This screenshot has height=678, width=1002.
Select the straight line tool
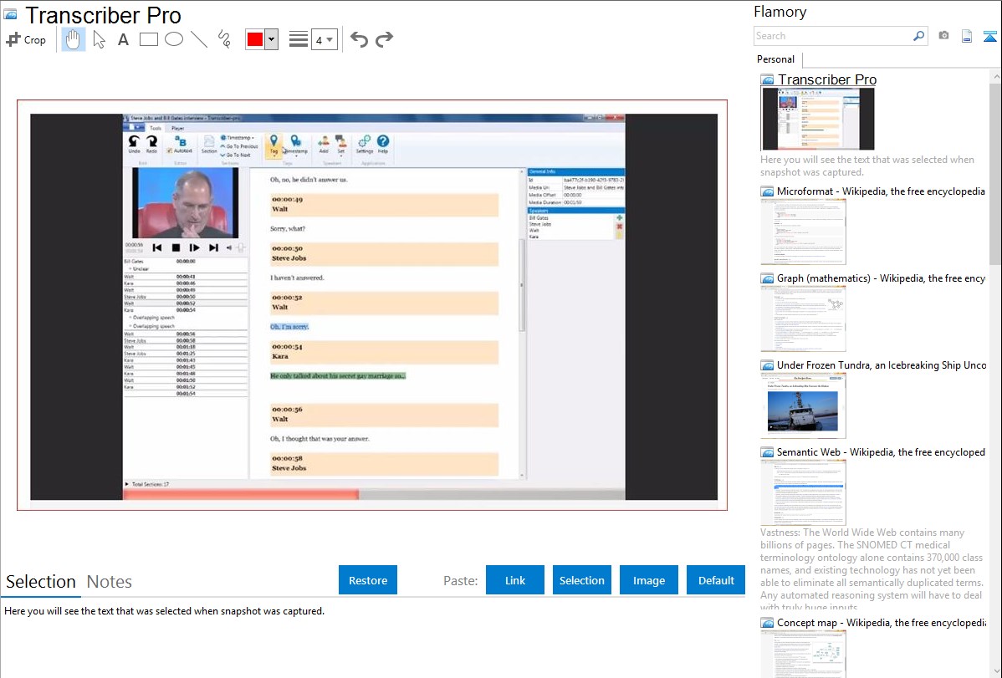click(199, 39)
